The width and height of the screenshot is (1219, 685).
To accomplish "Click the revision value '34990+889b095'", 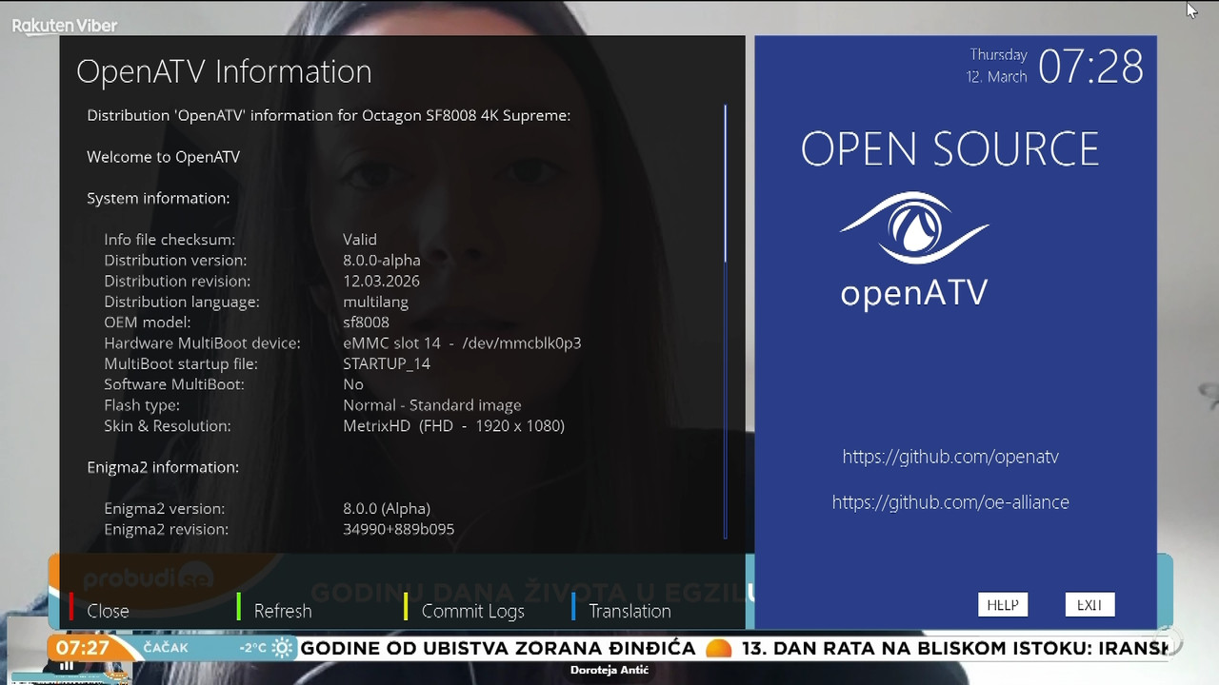I will 398,529.
